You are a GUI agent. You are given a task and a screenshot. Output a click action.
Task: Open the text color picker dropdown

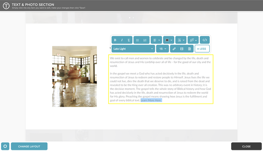coord(169,40)
